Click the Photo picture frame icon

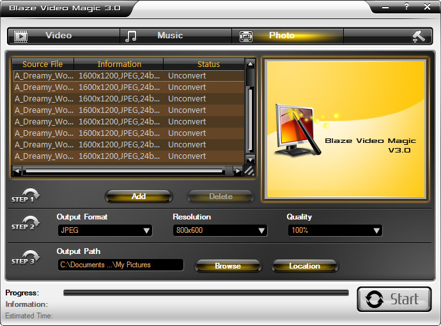coord(246,36)
